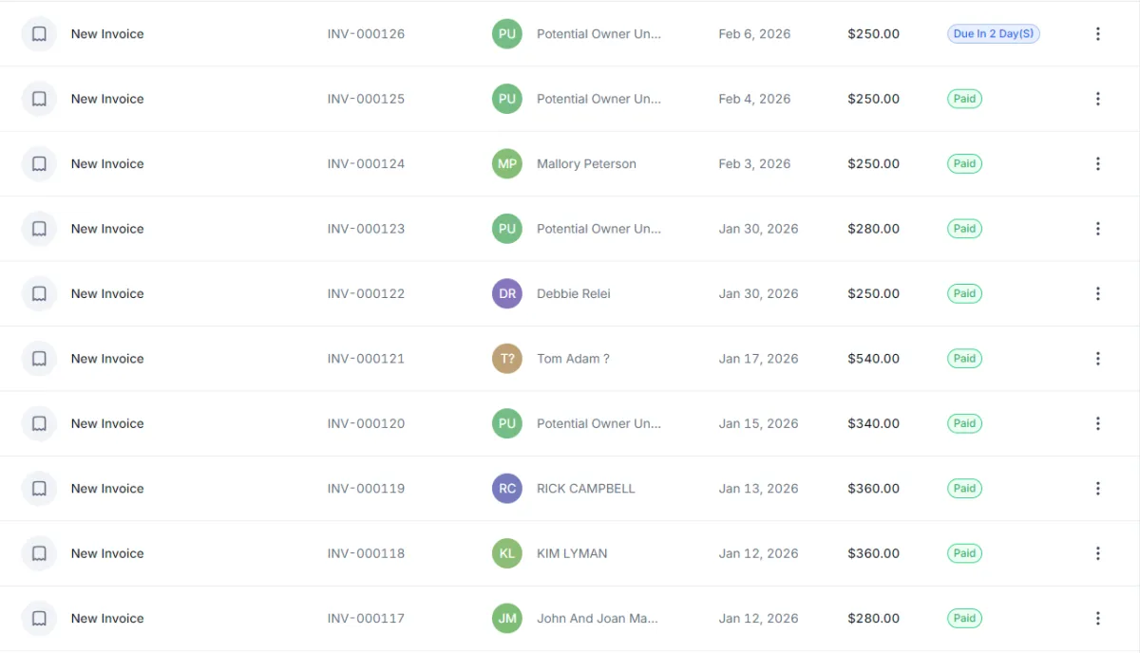Click the New Invoice title for INV-000120

point(107,423)
